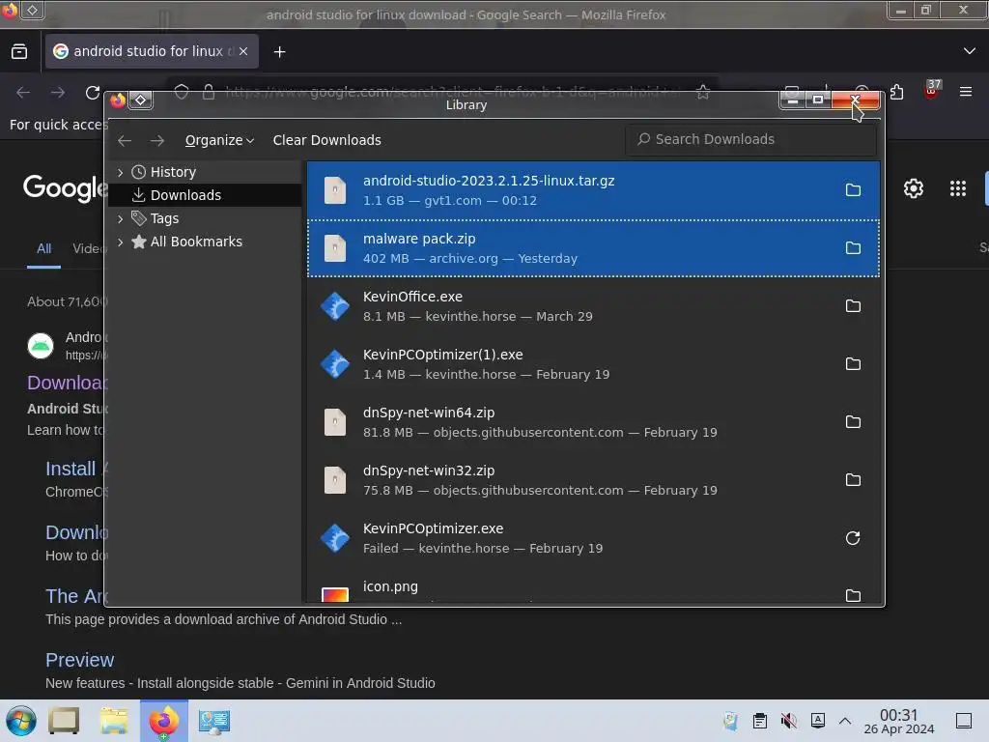
Task: Open the Firefox extensions puzzle icon
Action: point(896,92)
